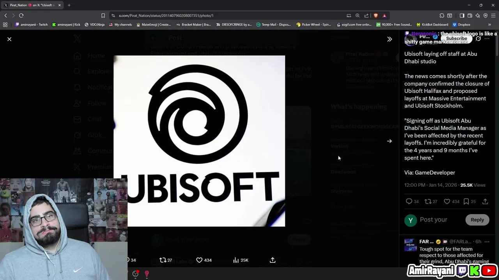This screenshot has height=280, width=499.
Task: Reload the current page
Action: pos(21,16)
